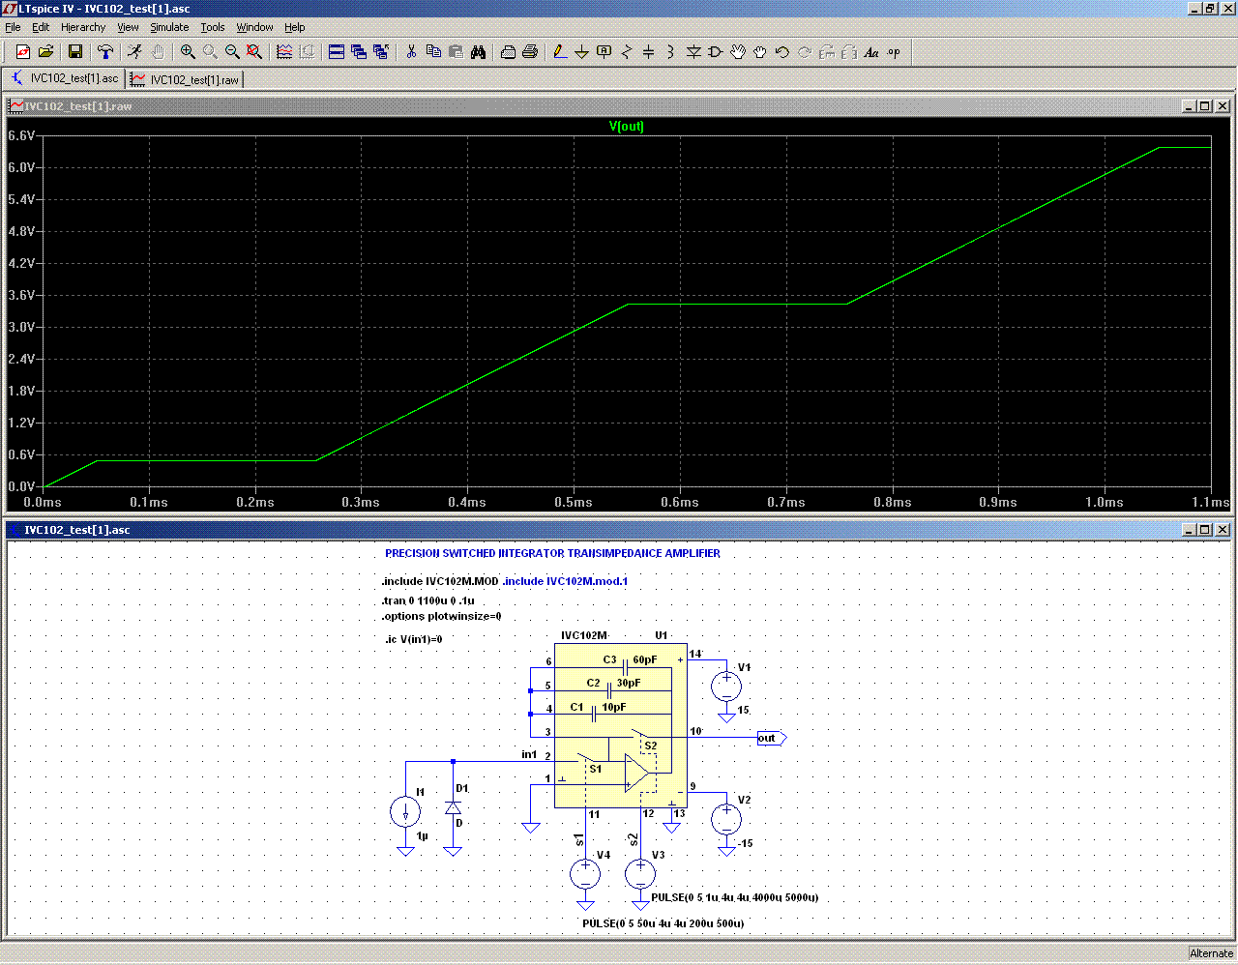Open the Edit menu
Screen dimensions: 1238x965
41,27
